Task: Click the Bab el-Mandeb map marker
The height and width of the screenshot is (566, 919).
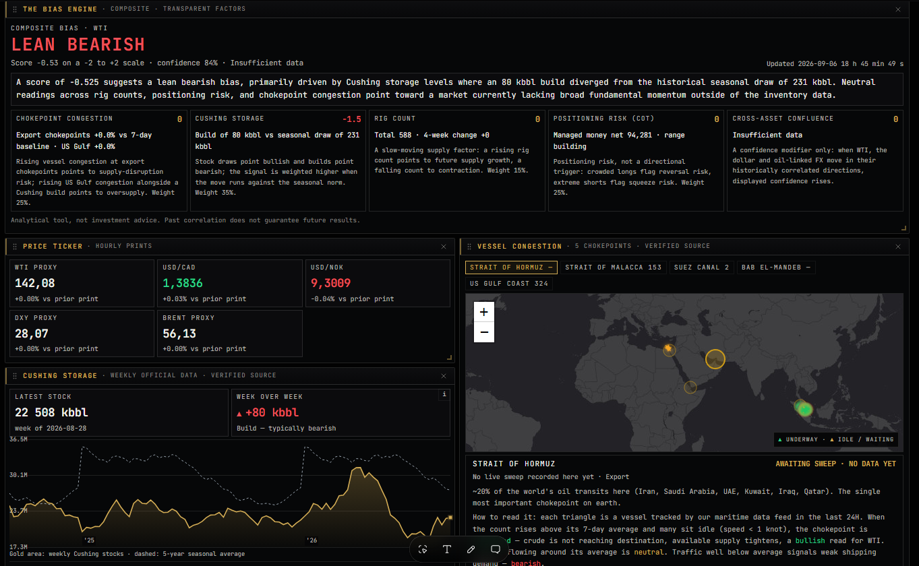Action: point(690,387)
